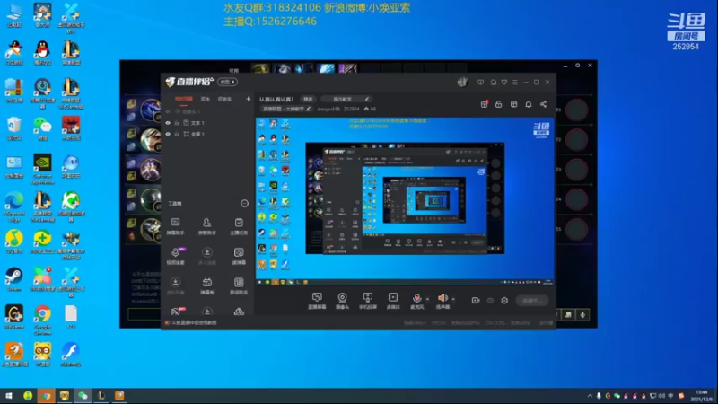Switch to the third scene tab

click(x=224, y=99)
